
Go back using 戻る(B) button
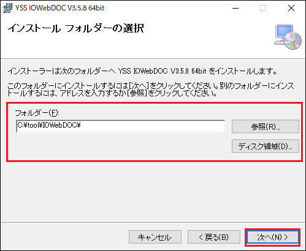pos(214,237)
